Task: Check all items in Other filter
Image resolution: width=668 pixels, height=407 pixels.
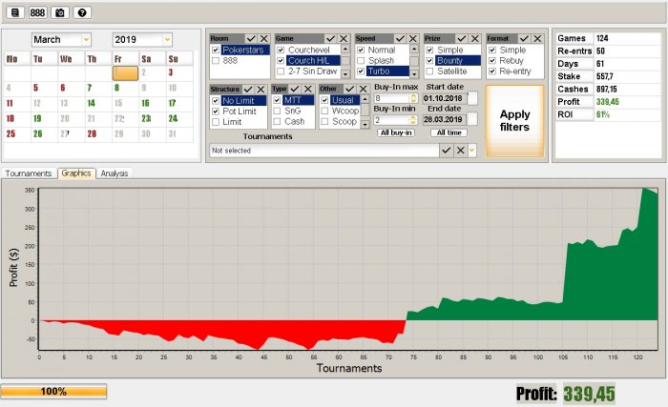Action: point(350,89)
